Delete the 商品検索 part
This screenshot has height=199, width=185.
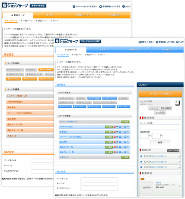point(116,142)
